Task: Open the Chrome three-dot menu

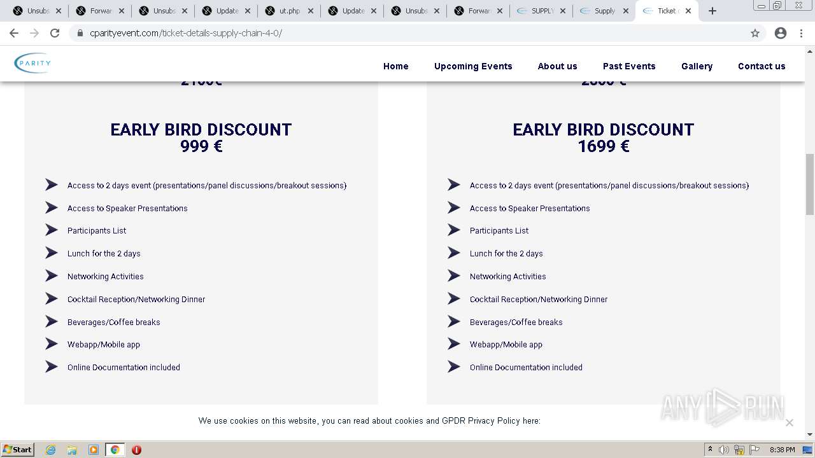Action: tap(802, 33)
